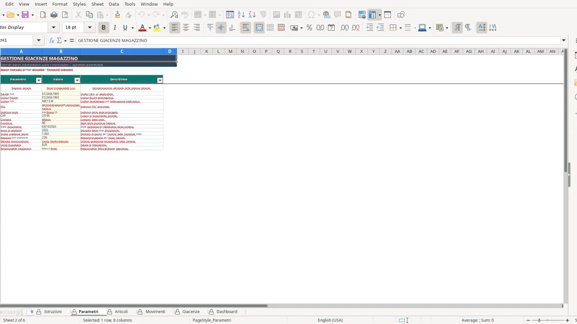This screenshot has width=577, height=324.
Task: Click the Cut icon
Action: pos(78,15)
